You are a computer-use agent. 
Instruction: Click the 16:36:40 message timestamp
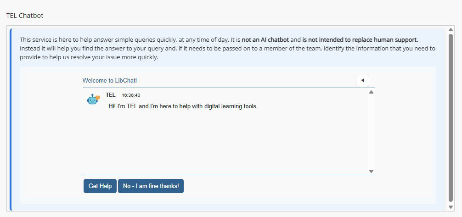pyautogui.click(x=131, y=95)
